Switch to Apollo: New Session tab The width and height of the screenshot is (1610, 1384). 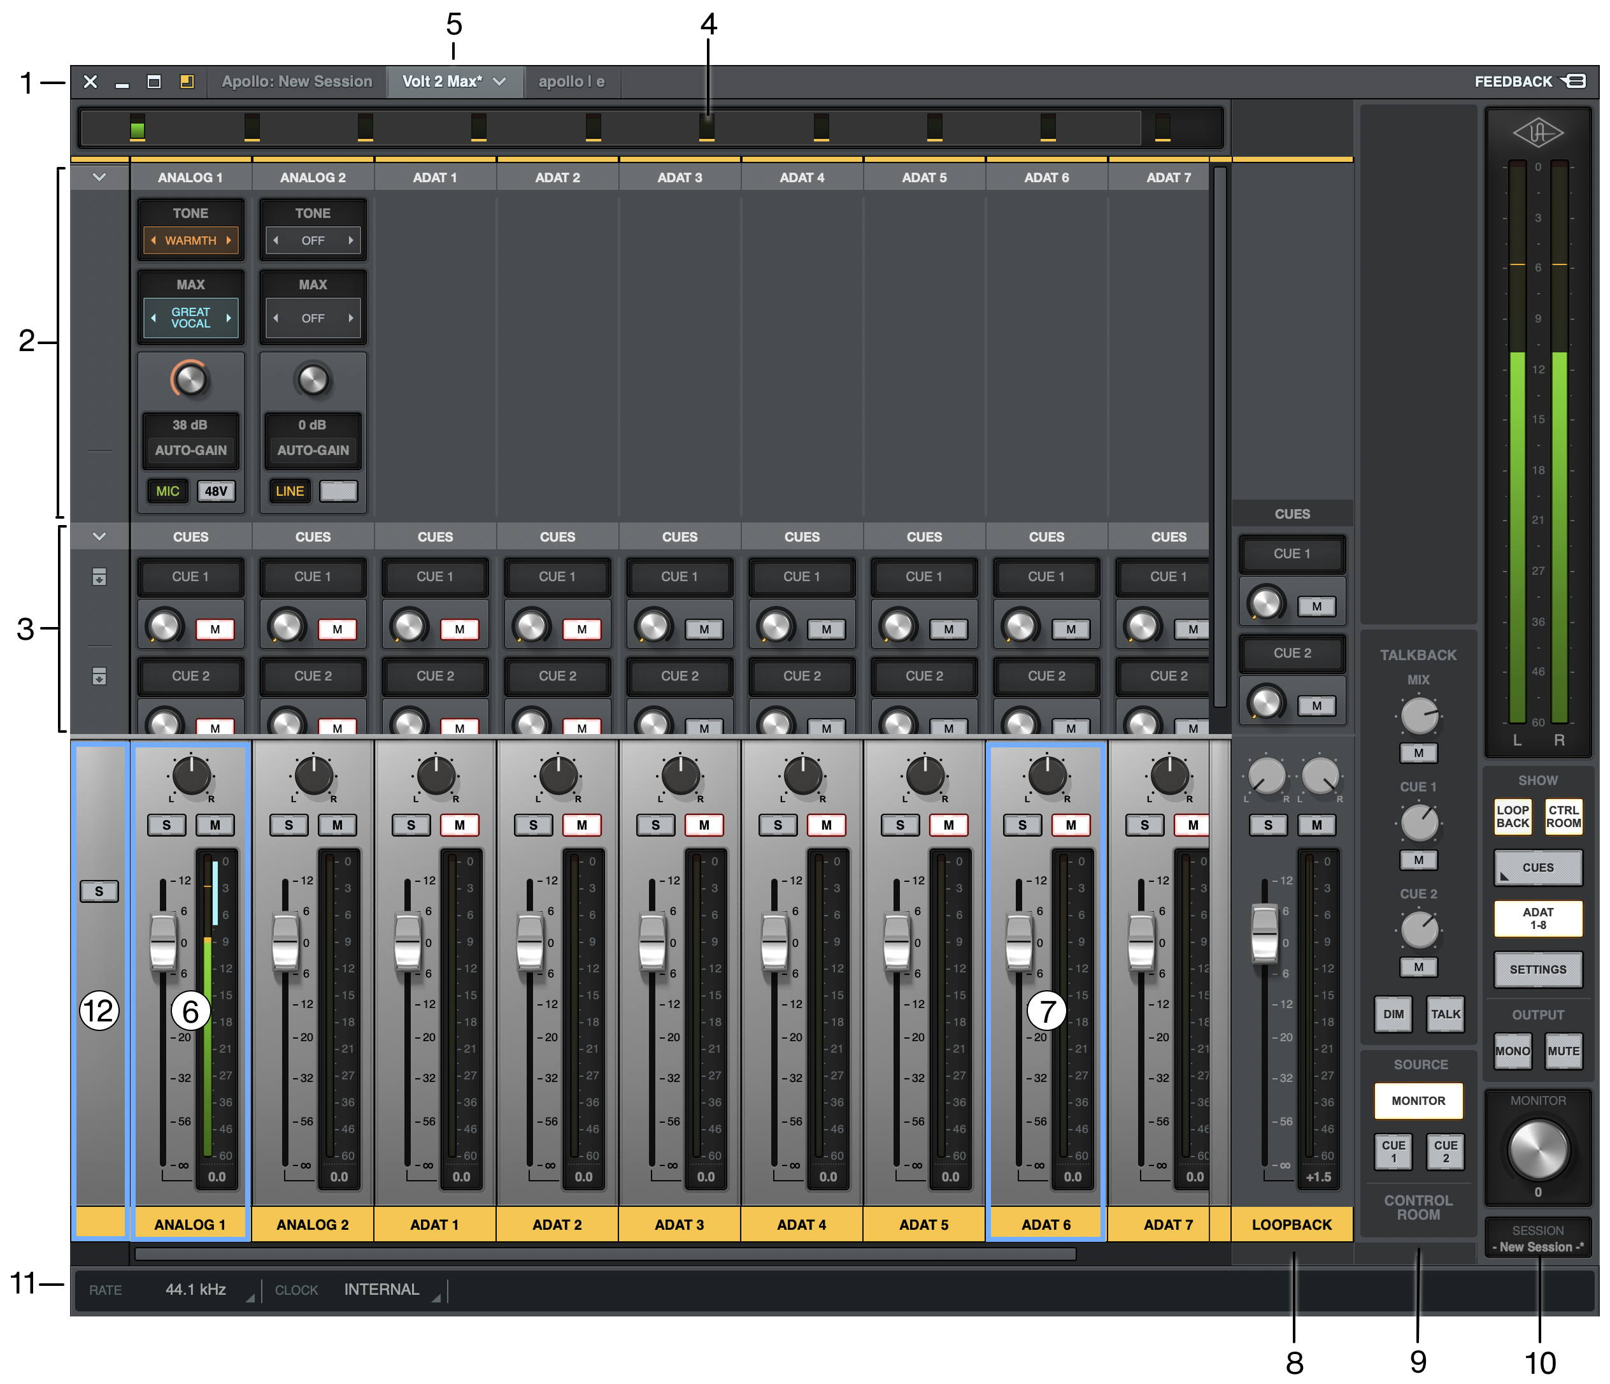point(297,82)
